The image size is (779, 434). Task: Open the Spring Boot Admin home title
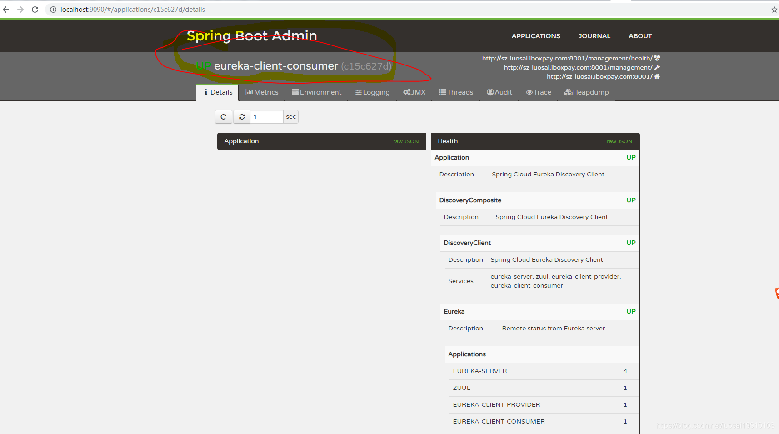point(252,35)
